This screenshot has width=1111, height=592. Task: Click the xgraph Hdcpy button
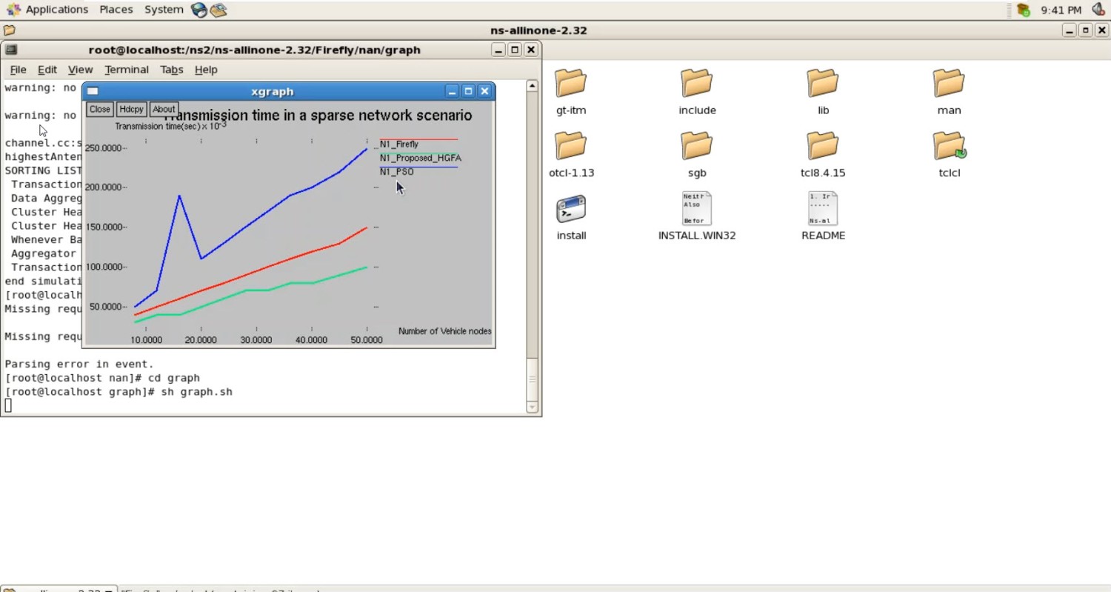(x=131, y=110)
